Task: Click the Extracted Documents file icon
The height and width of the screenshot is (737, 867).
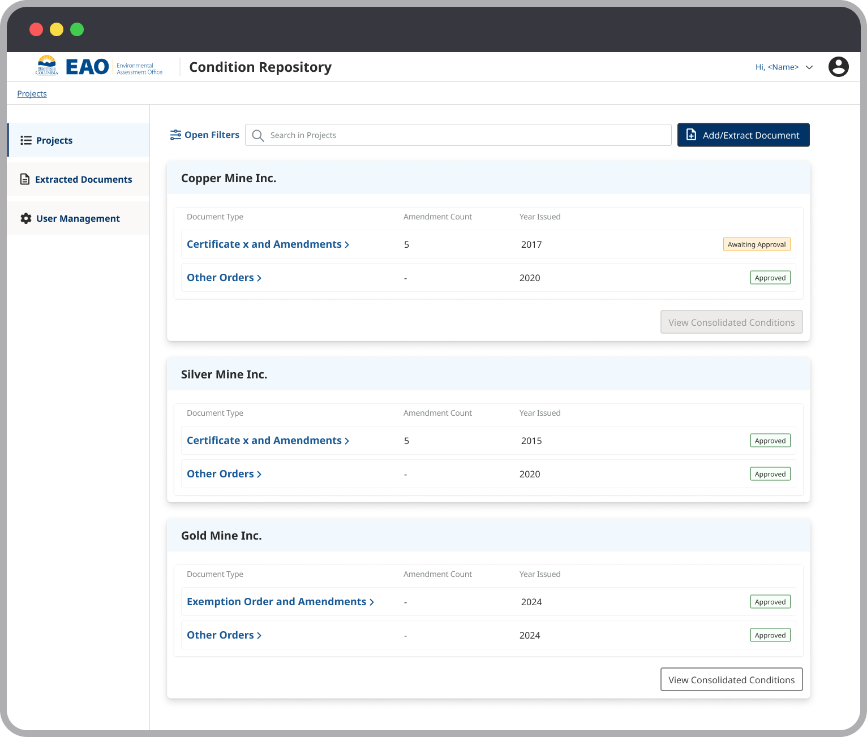Action: point(25,179)
